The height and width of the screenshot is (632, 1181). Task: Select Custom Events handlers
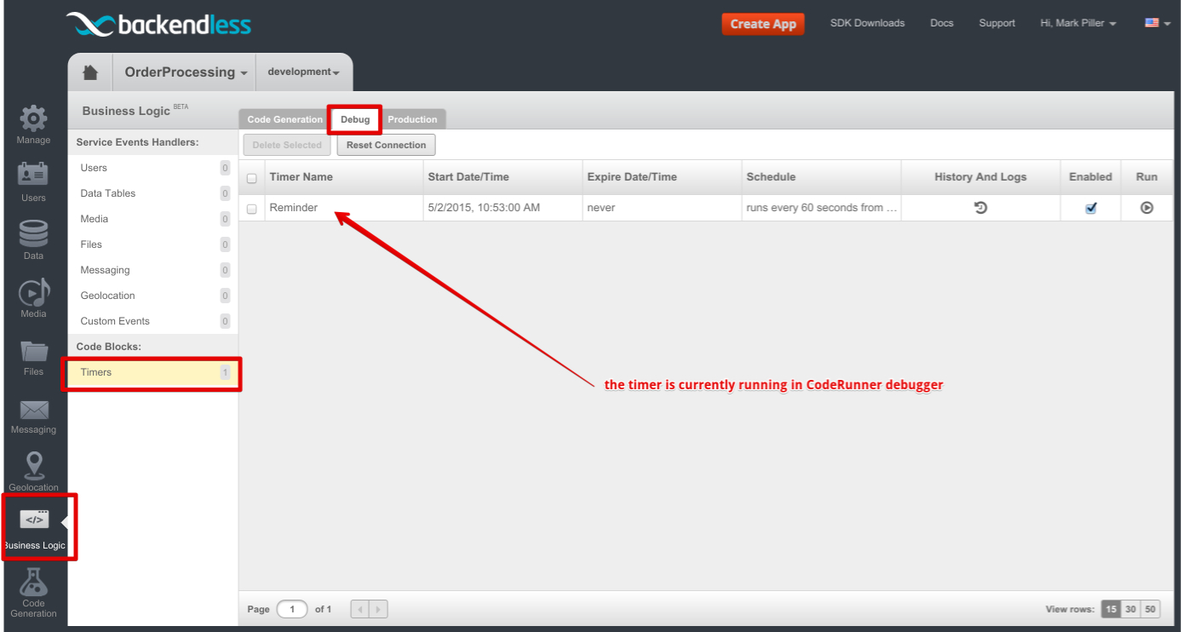(x=153, y=321)
